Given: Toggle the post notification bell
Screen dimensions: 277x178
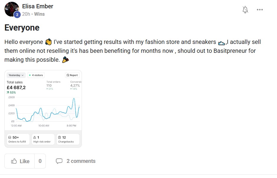Looking at the screenshot, I should point(245,9).
